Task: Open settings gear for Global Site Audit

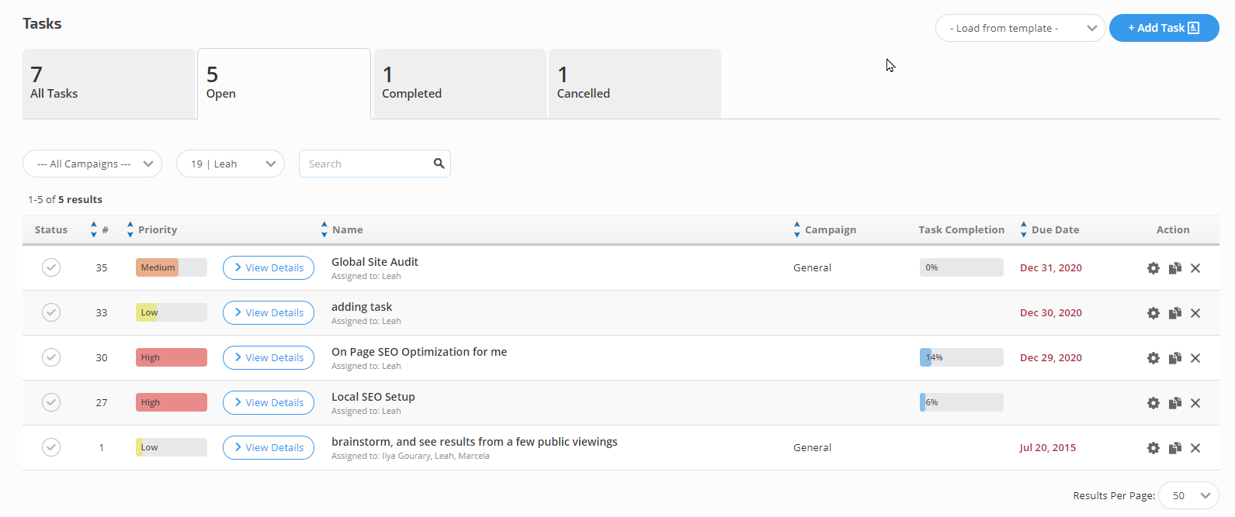Action: [1153, 268]
